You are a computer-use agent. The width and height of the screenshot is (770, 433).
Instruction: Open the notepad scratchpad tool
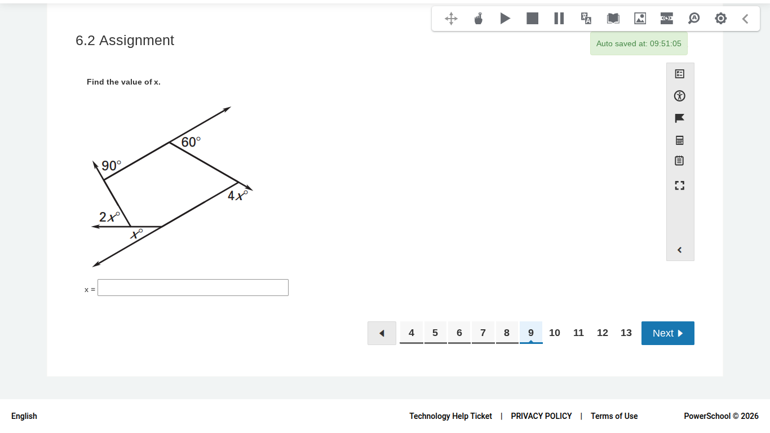click(680, 161)
